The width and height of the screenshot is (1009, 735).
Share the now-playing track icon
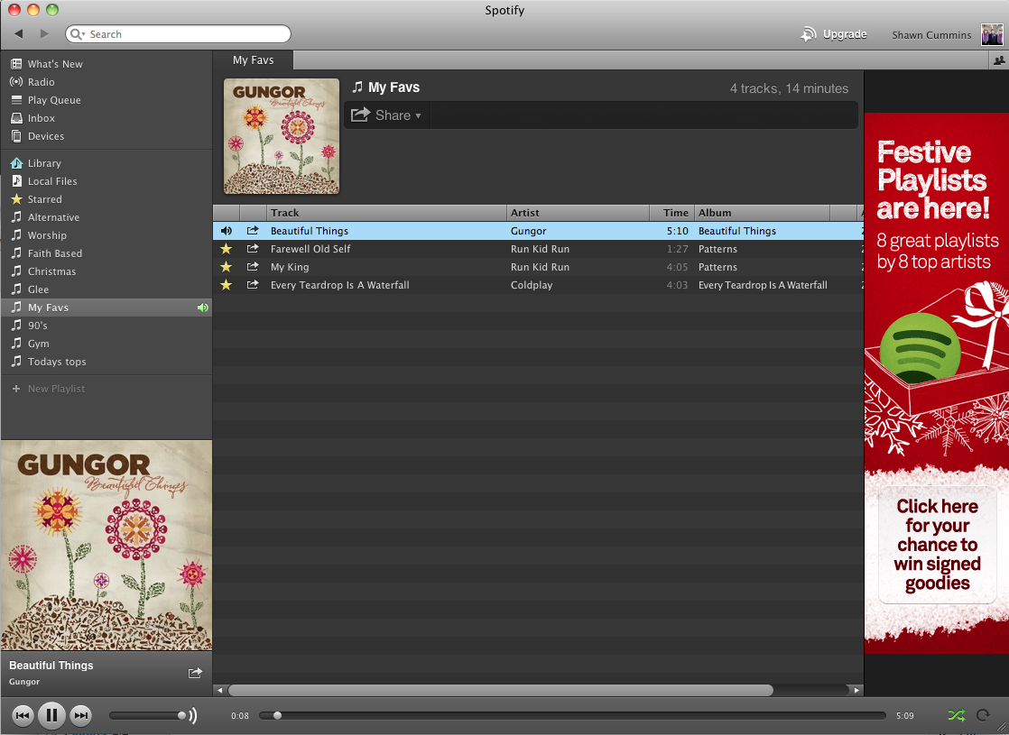(x=195, y=674)
